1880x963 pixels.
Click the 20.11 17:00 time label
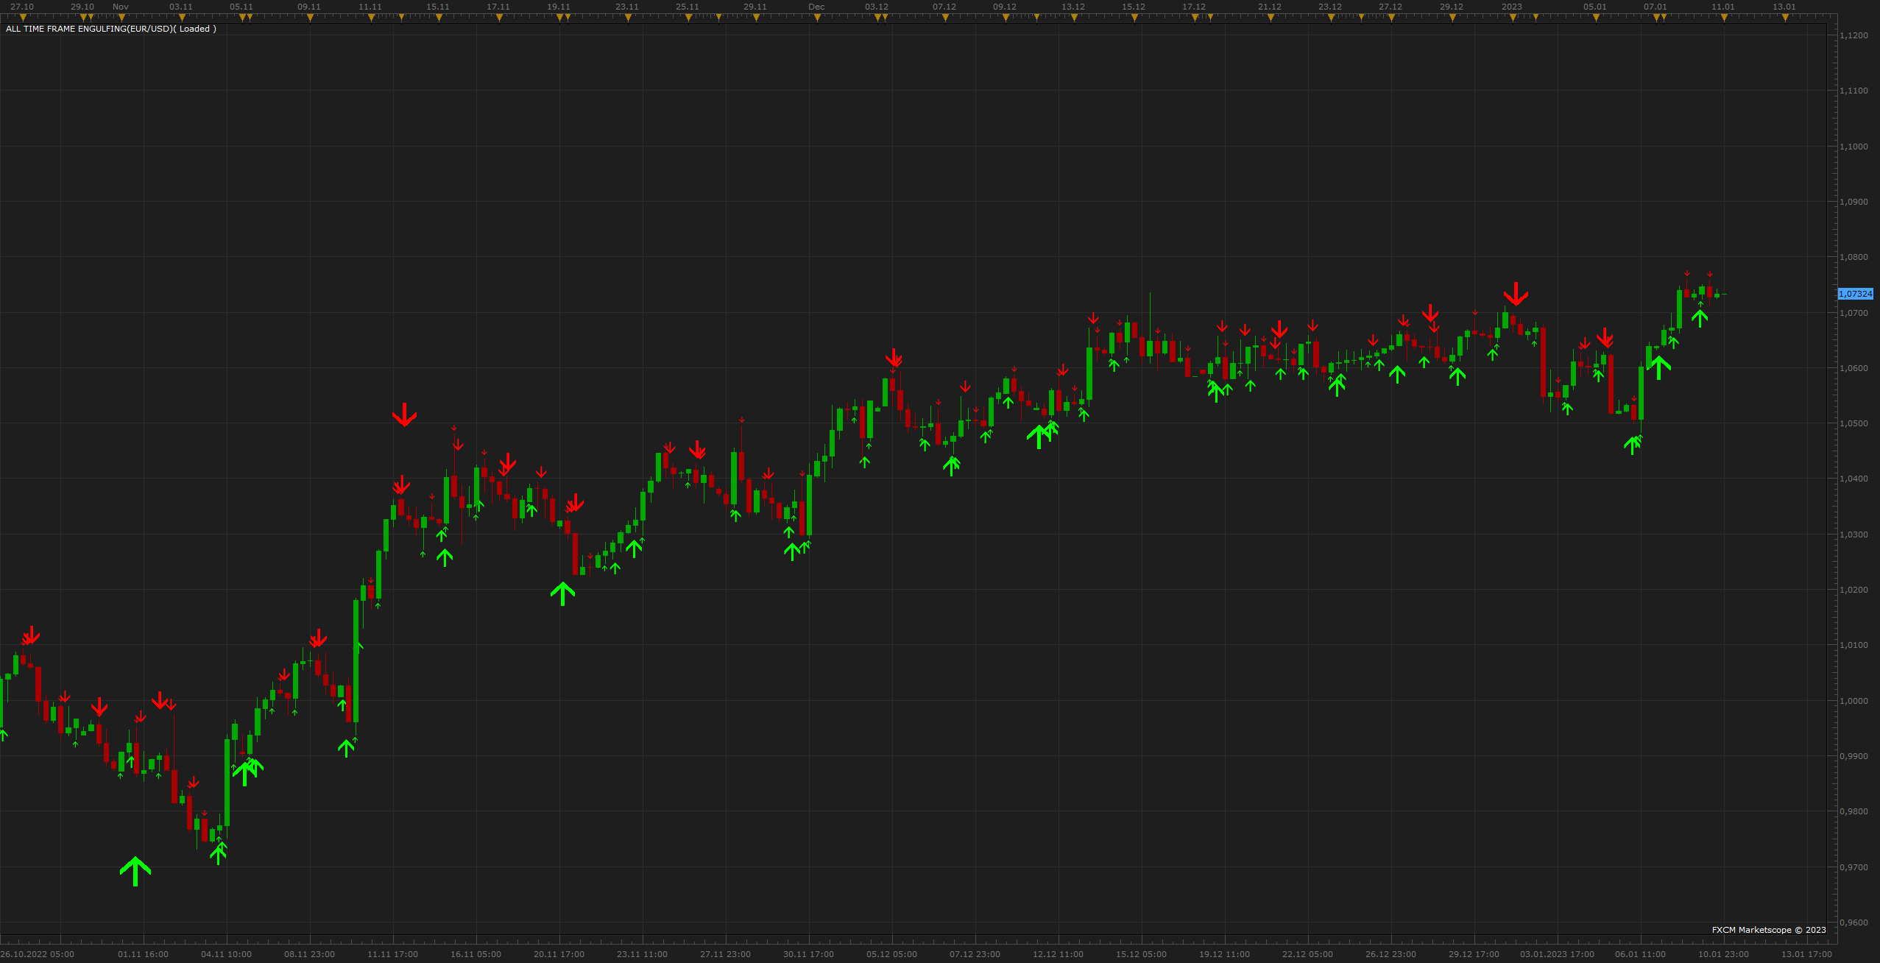click(559, 954)
